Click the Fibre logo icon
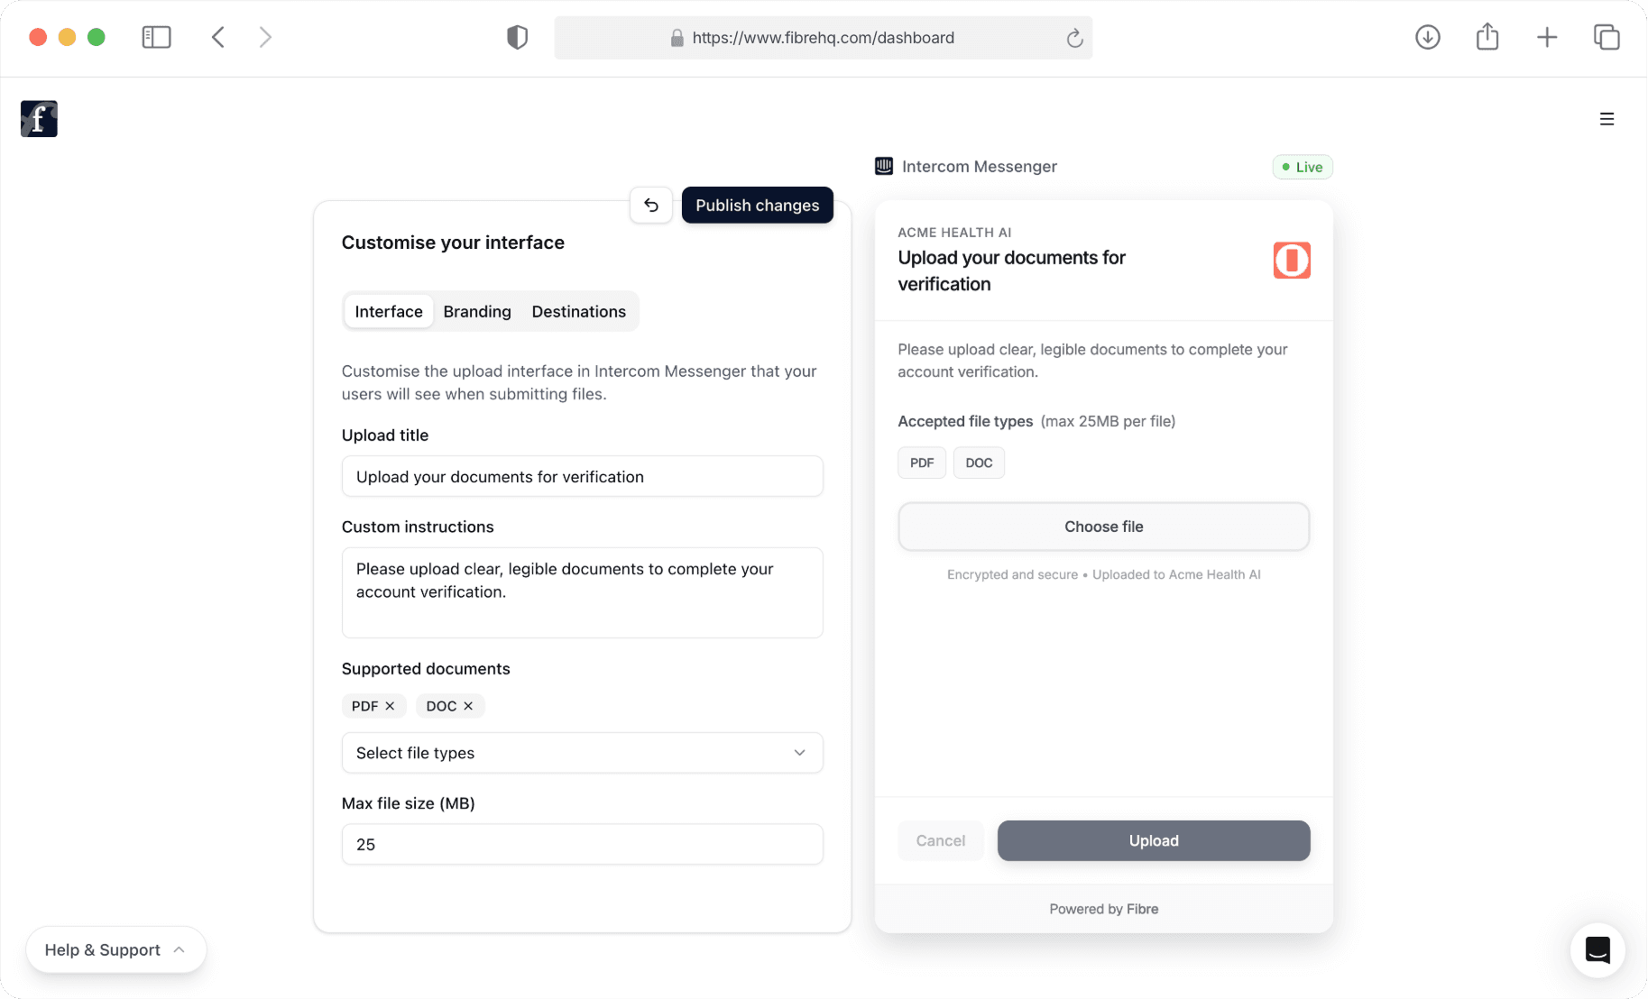This screenshot has height=999, width=1648. click(39, 119)
